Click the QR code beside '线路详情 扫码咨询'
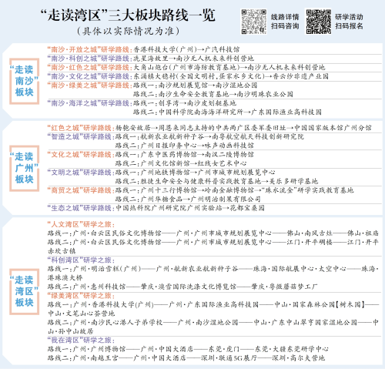The image size is (385, 369). pos(253,22)
